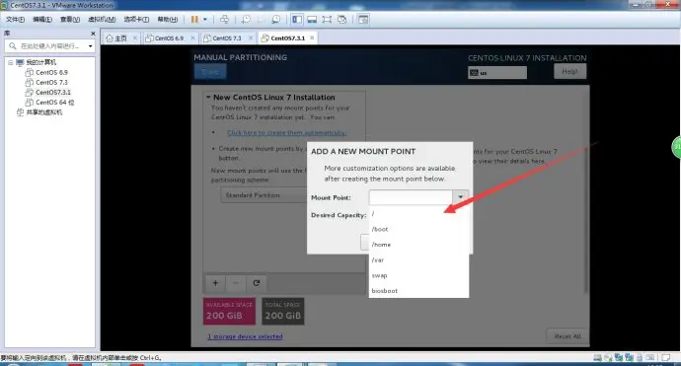Click the library search field
Image resolution: width=681 pixels, height=366 pixels.
(49, 46)
